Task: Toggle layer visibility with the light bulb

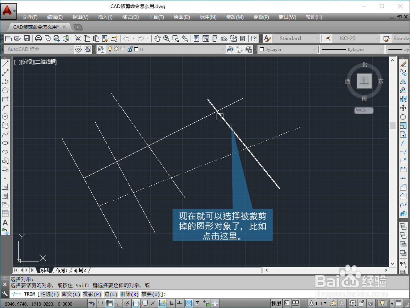Action: coord(111,49)
